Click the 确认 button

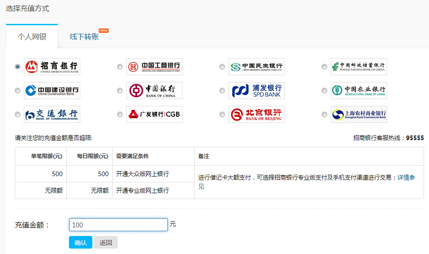pyautogui.click(x=80, y=243)
